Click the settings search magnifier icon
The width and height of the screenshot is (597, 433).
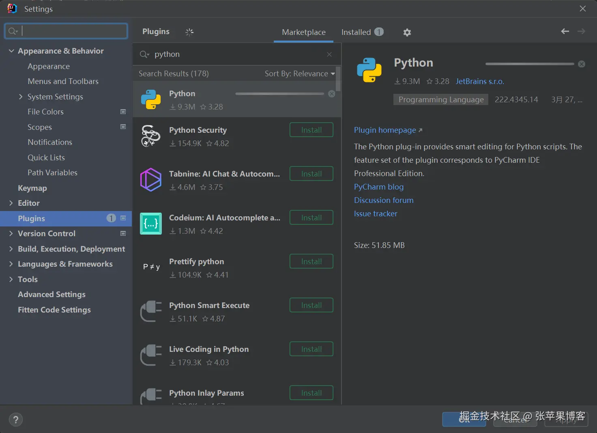13,31
